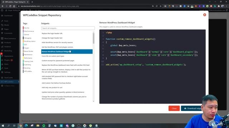Open Spotify from the taskbar
The height and width of the screenshot is (128, 229).
(44, 126)
